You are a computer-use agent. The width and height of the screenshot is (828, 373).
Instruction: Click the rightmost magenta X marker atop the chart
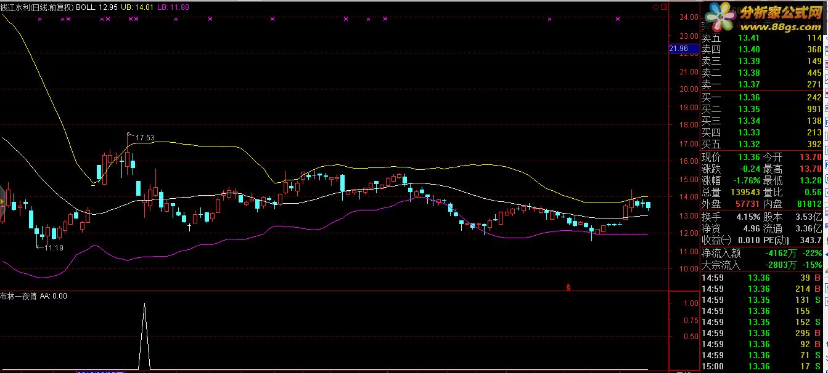618,19
